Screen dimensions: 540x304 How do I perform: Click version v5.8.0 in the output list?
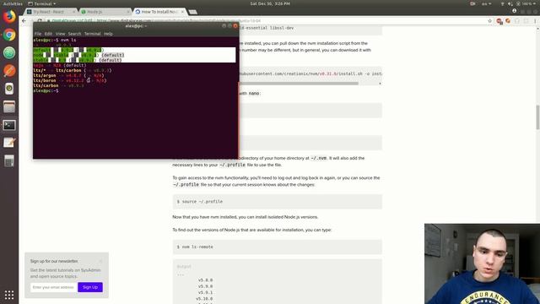(x=205, y=280)
